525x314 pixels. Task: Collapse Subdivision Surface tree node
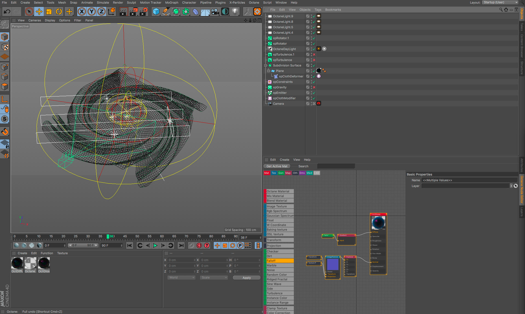pos(265,65)
